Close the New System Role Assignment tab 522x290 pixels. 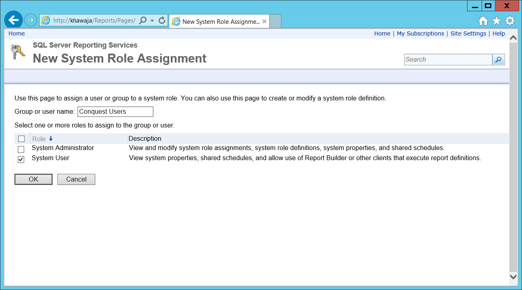[264, 21]
